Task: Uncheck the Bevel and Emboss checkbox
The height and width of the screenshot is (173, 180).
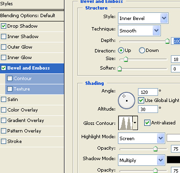Action: pos(3,68)
